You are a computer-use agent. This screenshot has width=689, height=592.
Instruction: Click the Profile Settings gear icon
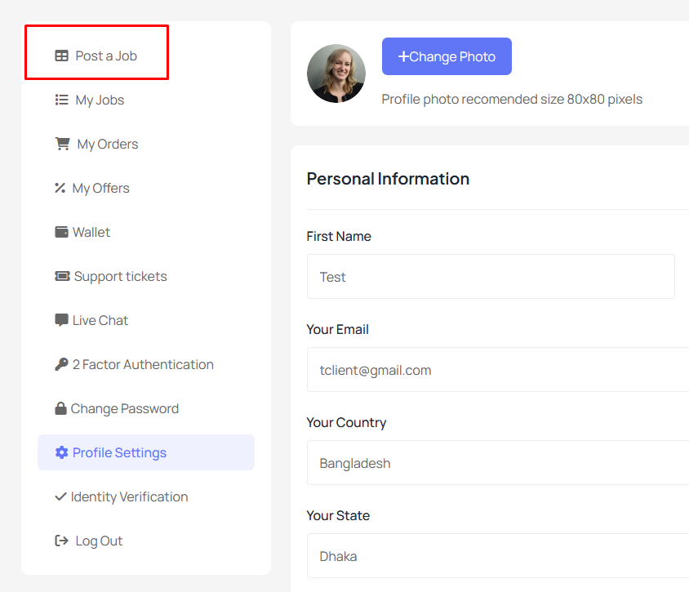(x=61, y=452)
